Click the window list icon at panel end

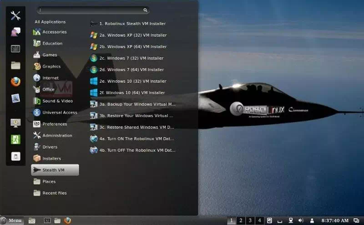pos(356,220)
